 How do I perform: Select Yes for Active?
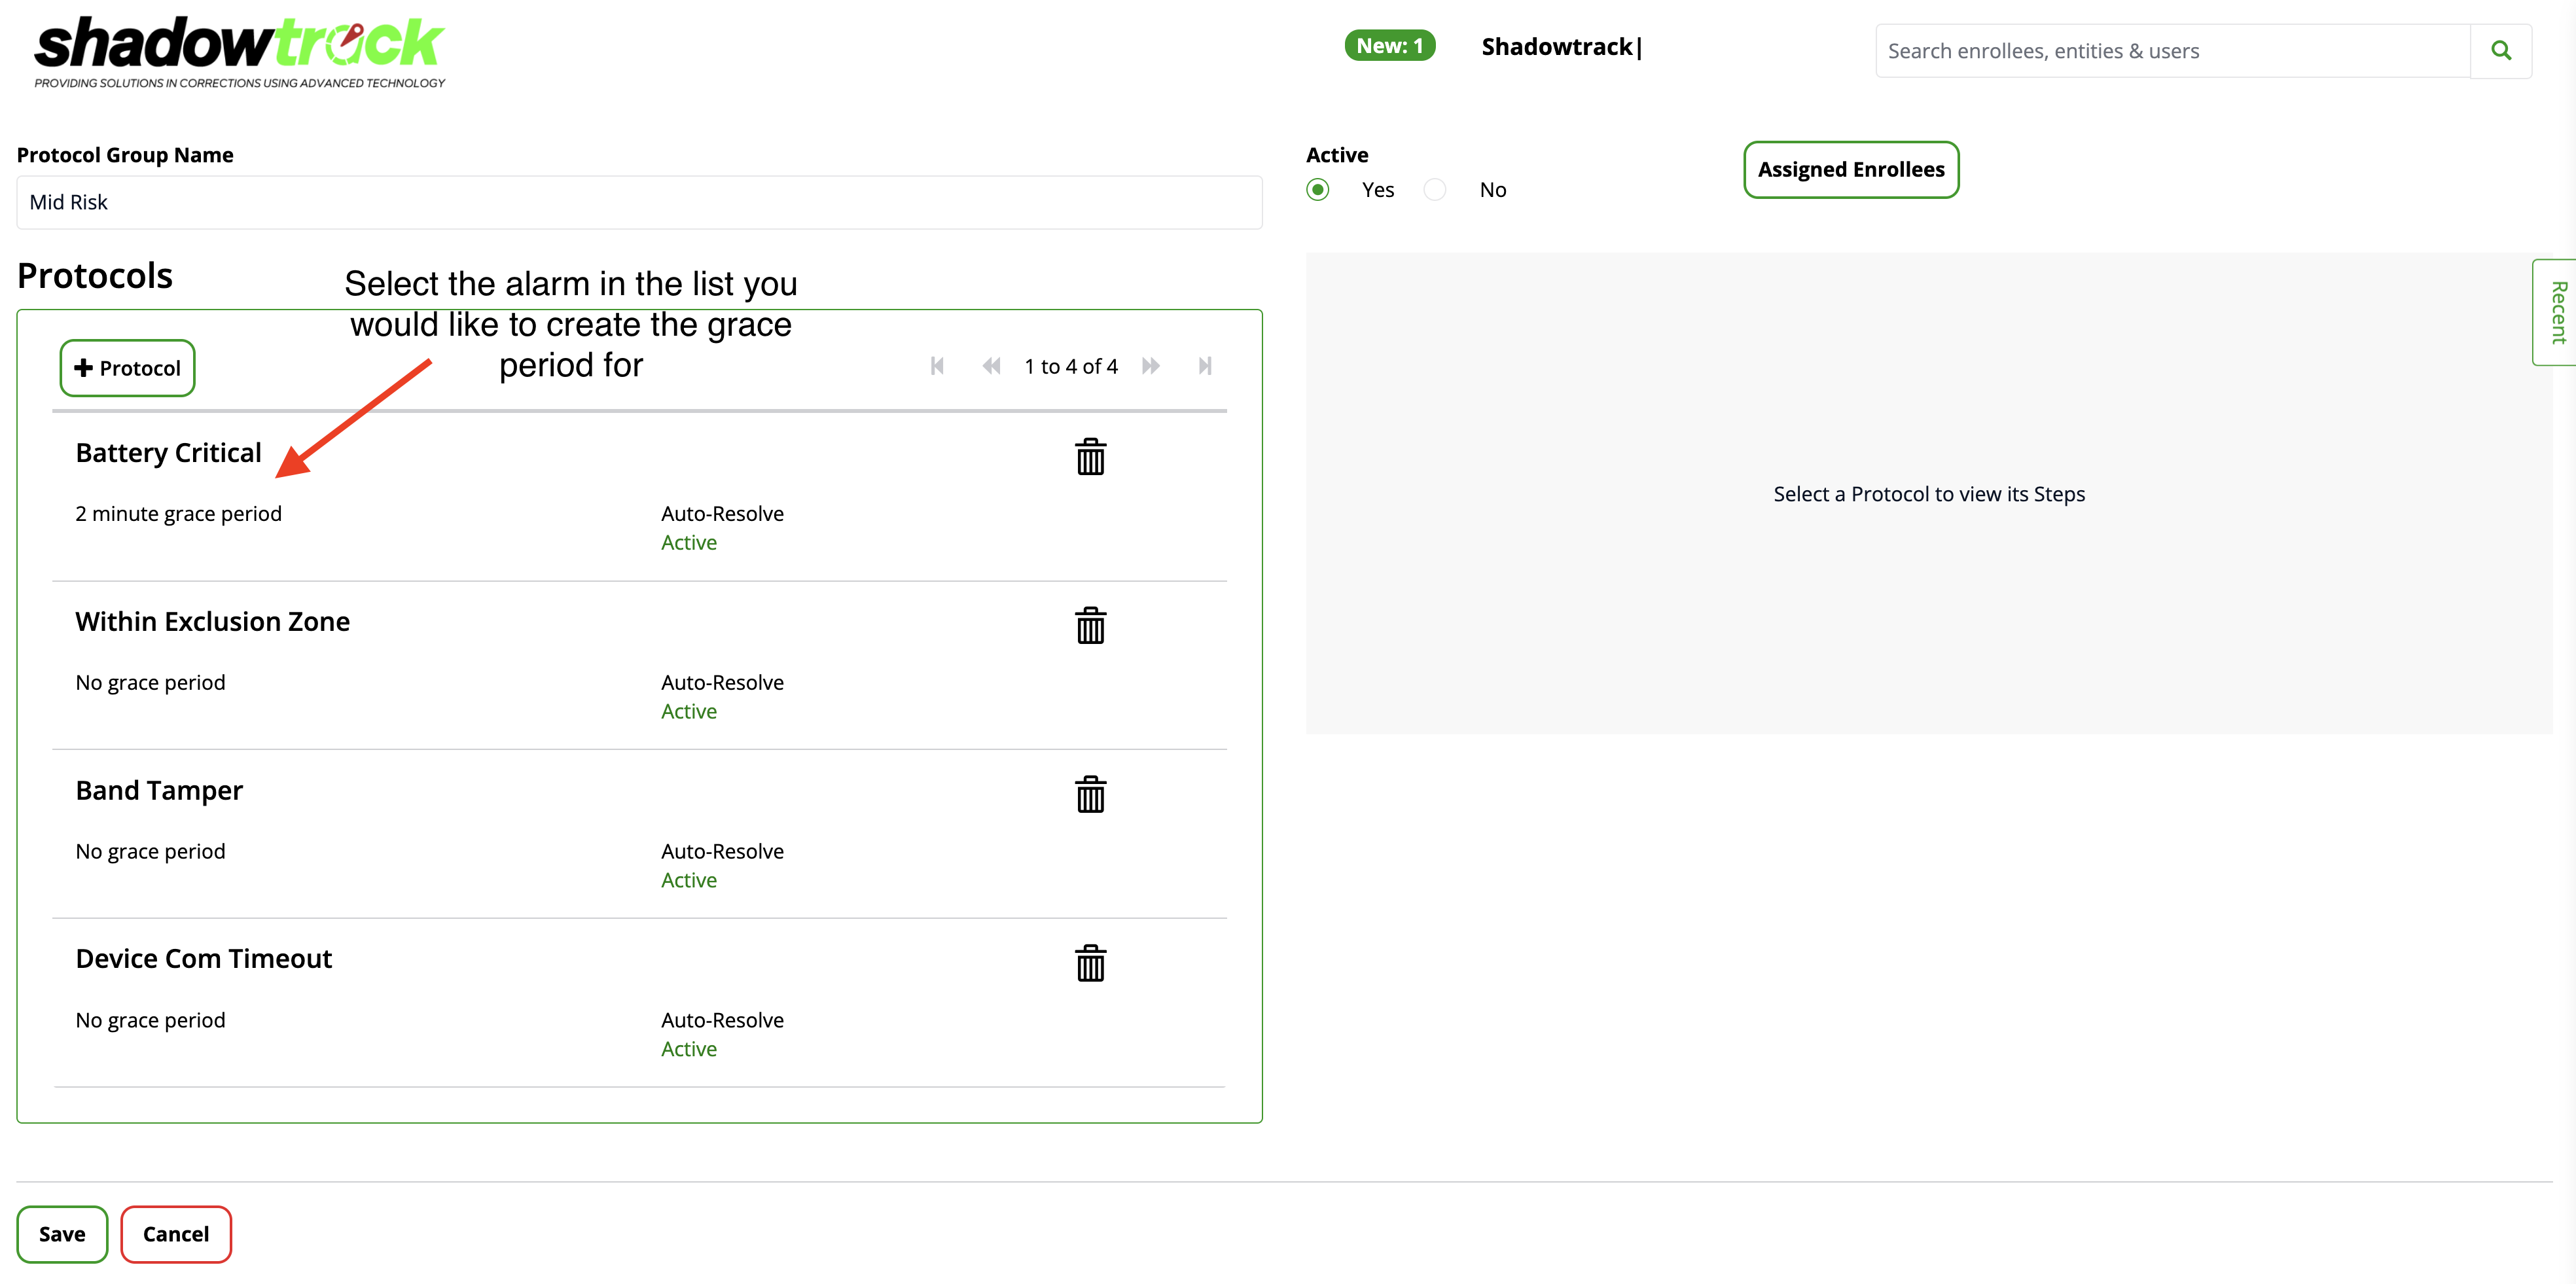point(1318,190)
